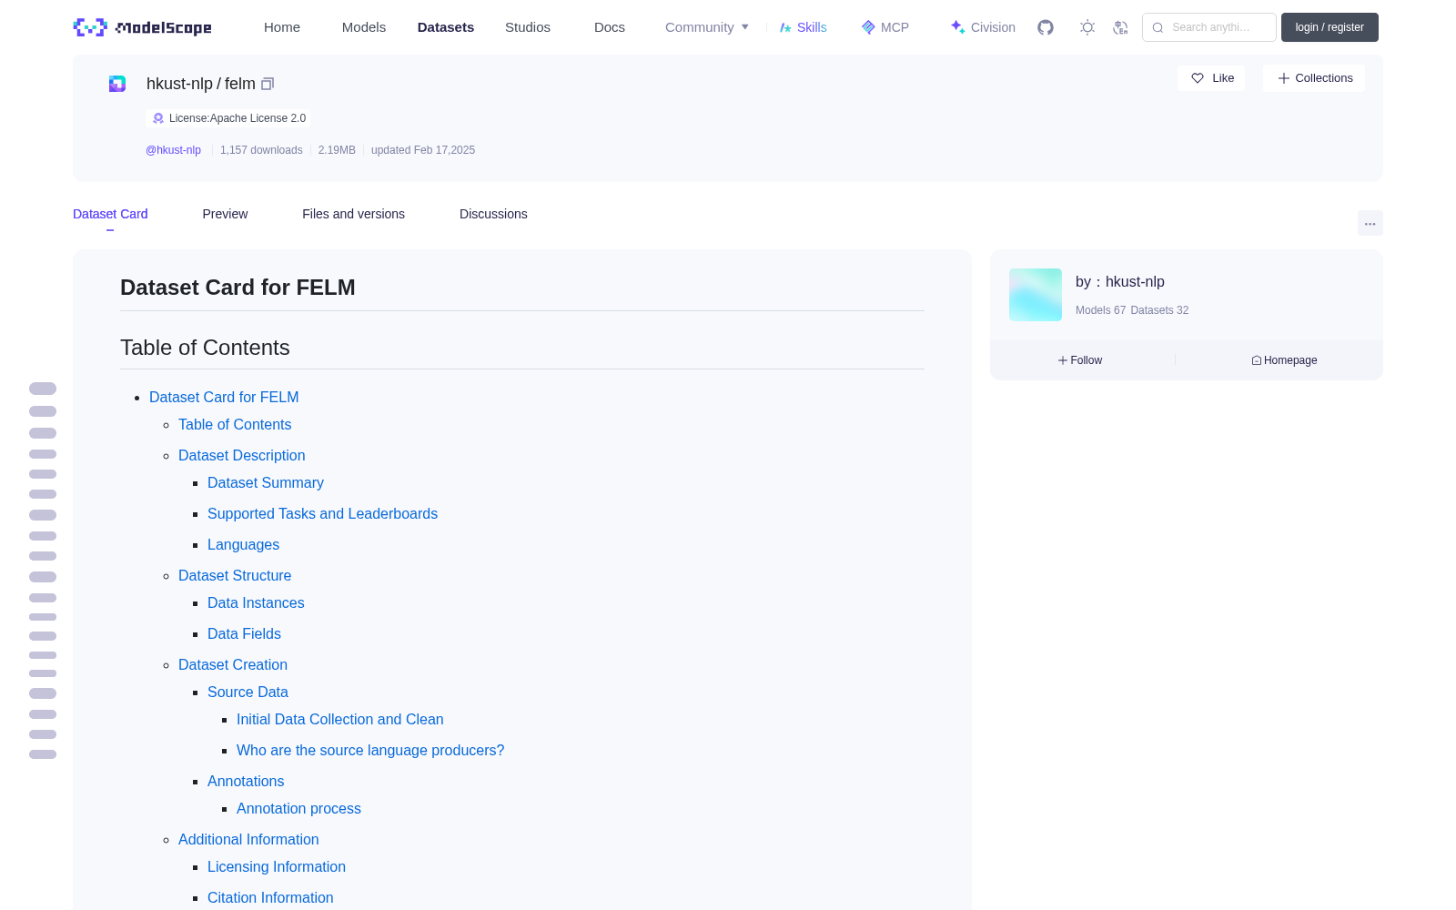Select Datasets in the top navigation
The width and height of the screenshot is (1456, 910).
pos(446,27)
